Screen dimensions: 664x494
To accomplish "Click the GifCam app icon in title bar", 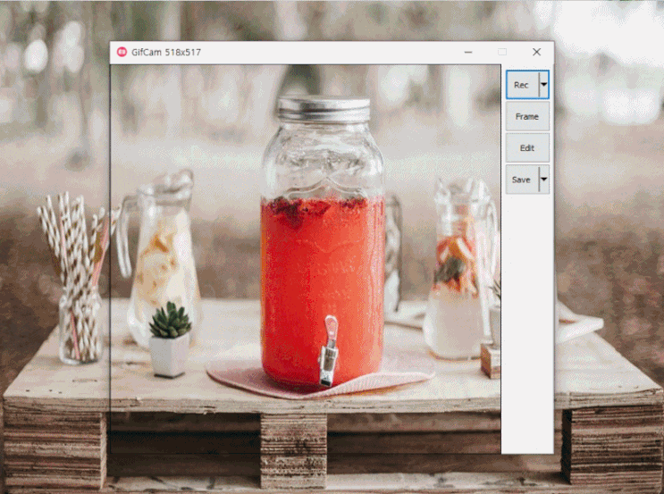I will [122, 52].
